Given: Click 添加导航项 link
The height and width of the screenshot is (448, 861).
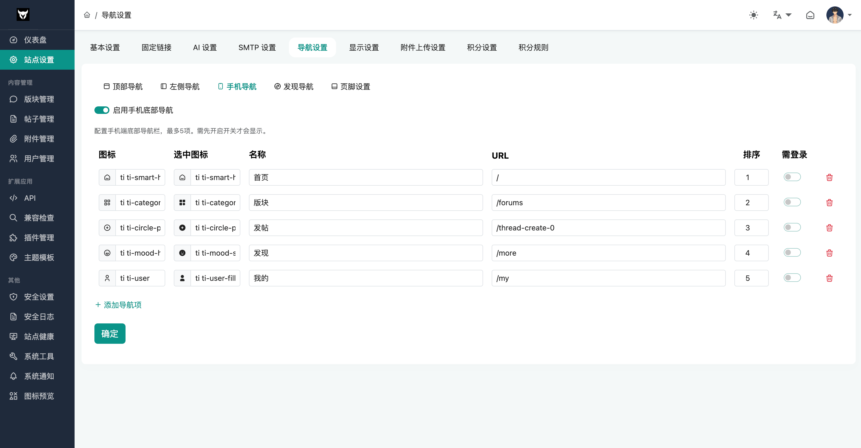Looking at the screenshot, I should click(118, 305).
